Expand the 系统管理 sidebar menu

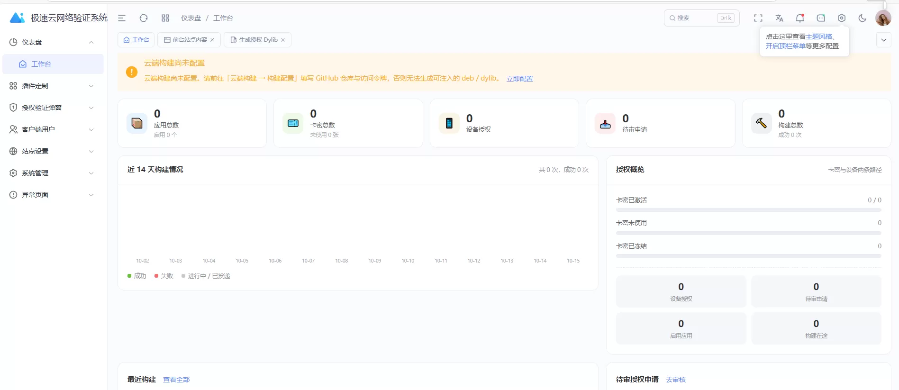[52, 173]
